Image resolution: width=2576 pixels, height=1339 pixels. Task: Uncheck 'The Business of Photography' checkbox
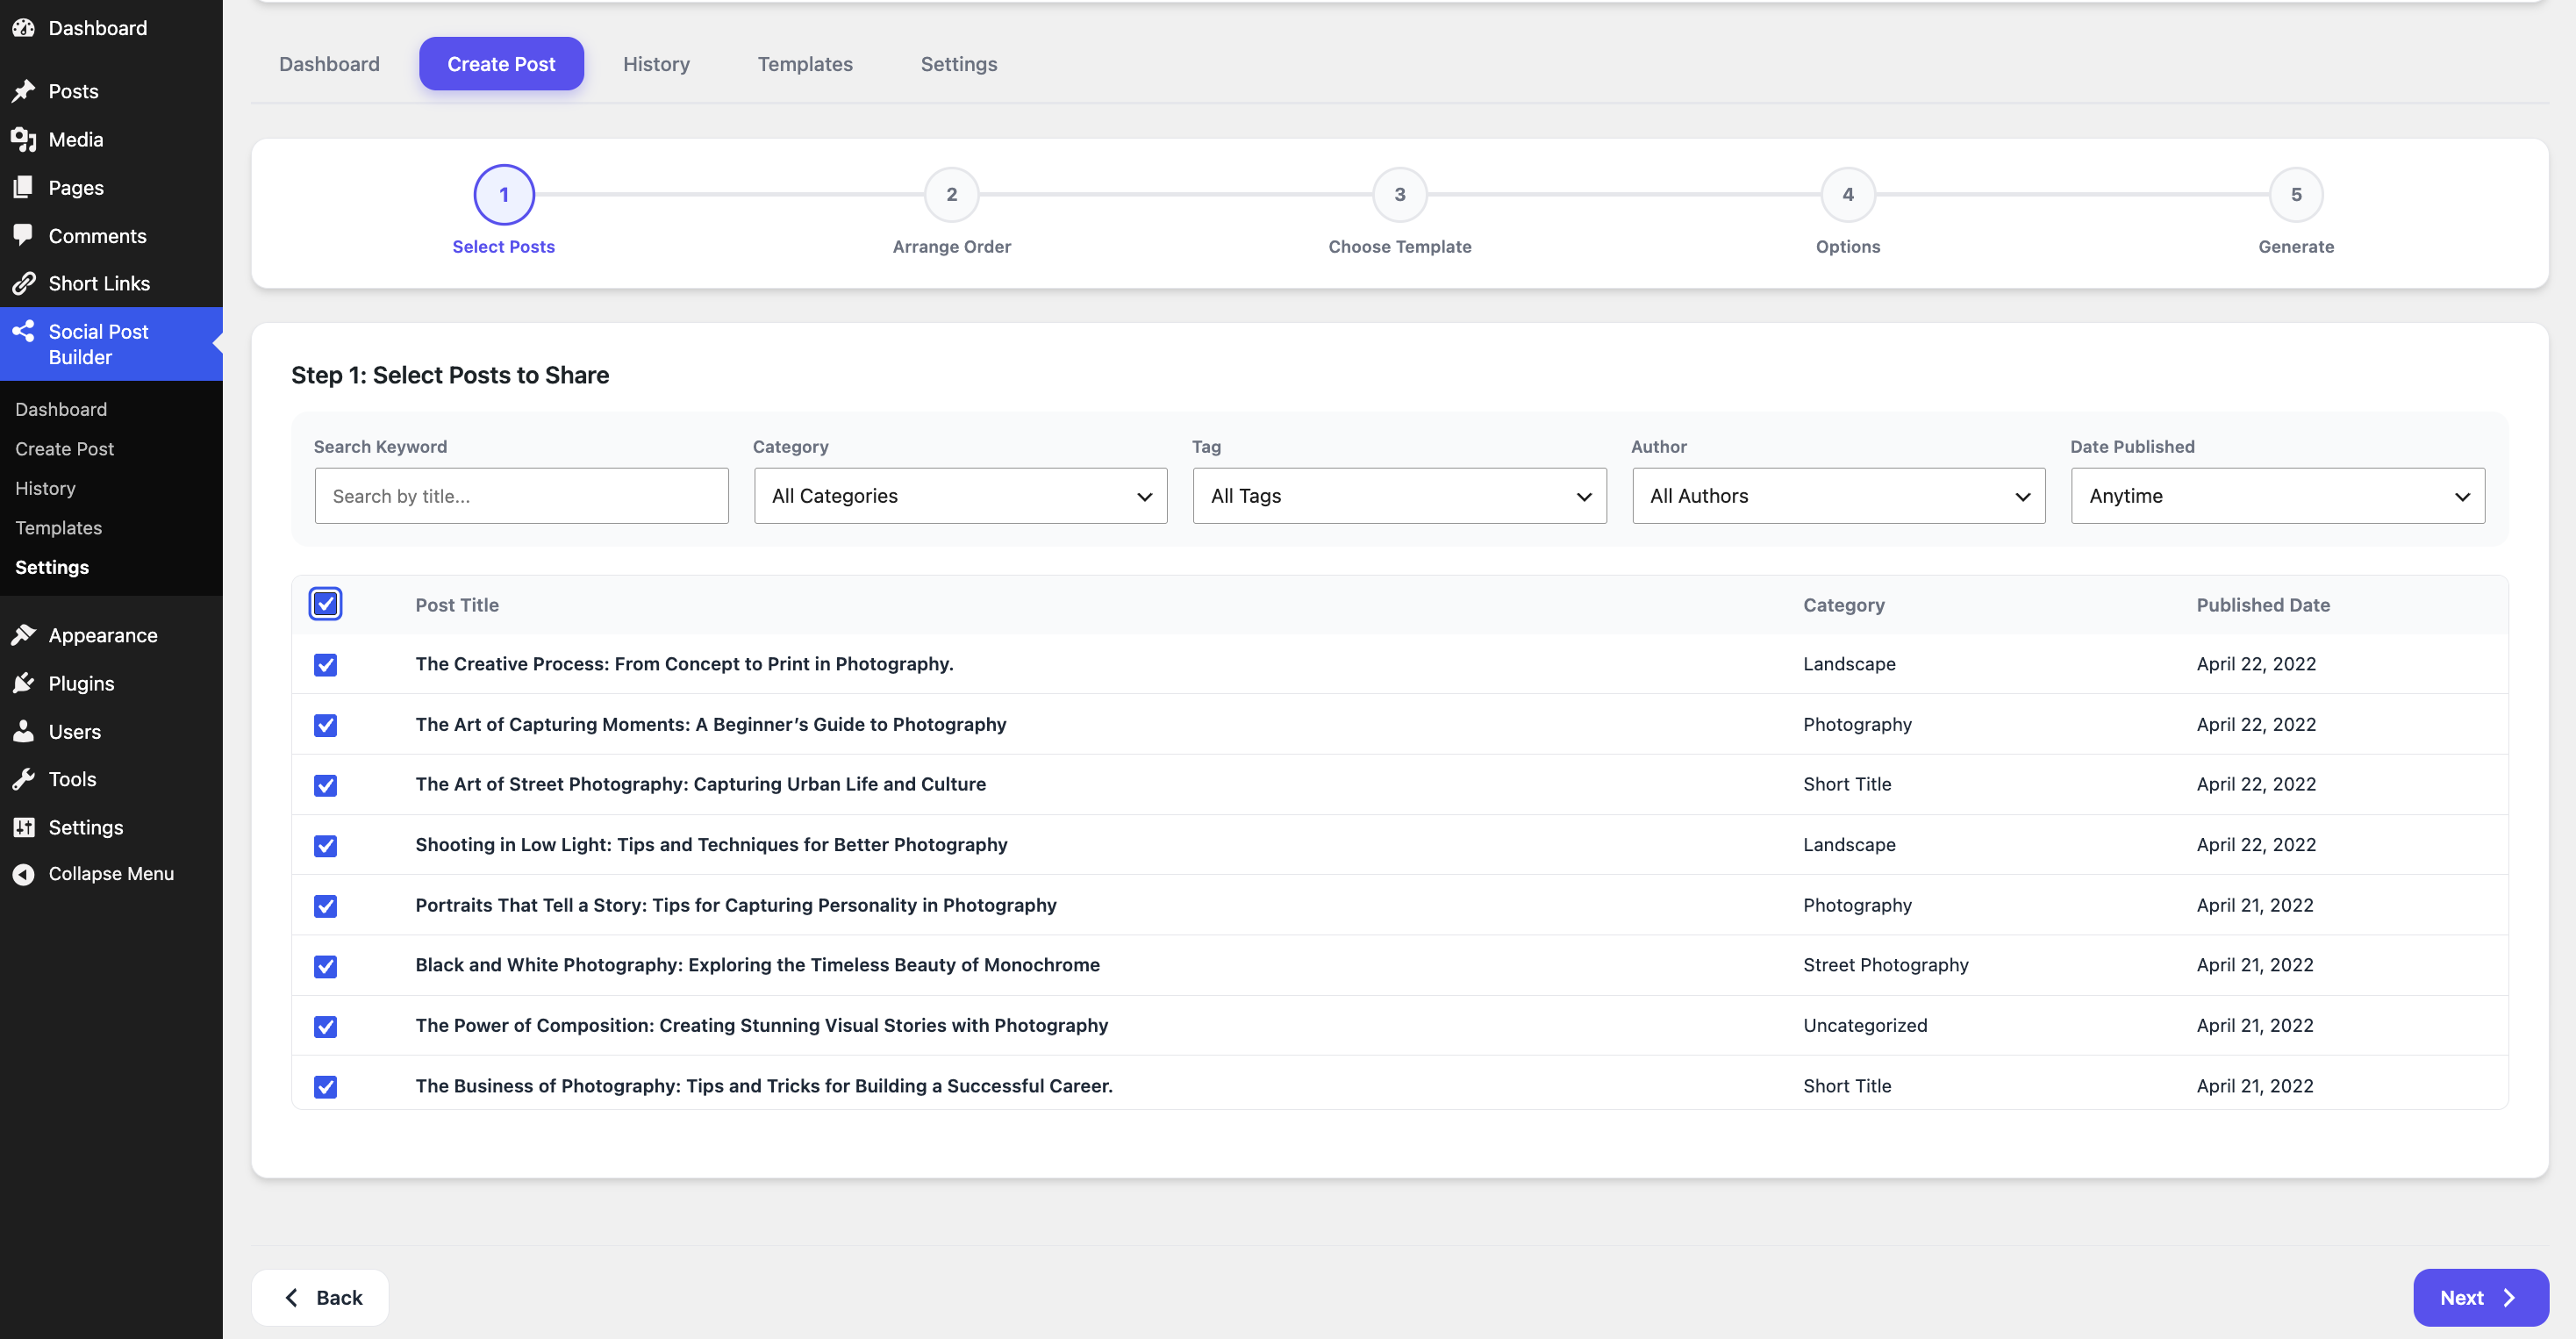coord(325,1087)
